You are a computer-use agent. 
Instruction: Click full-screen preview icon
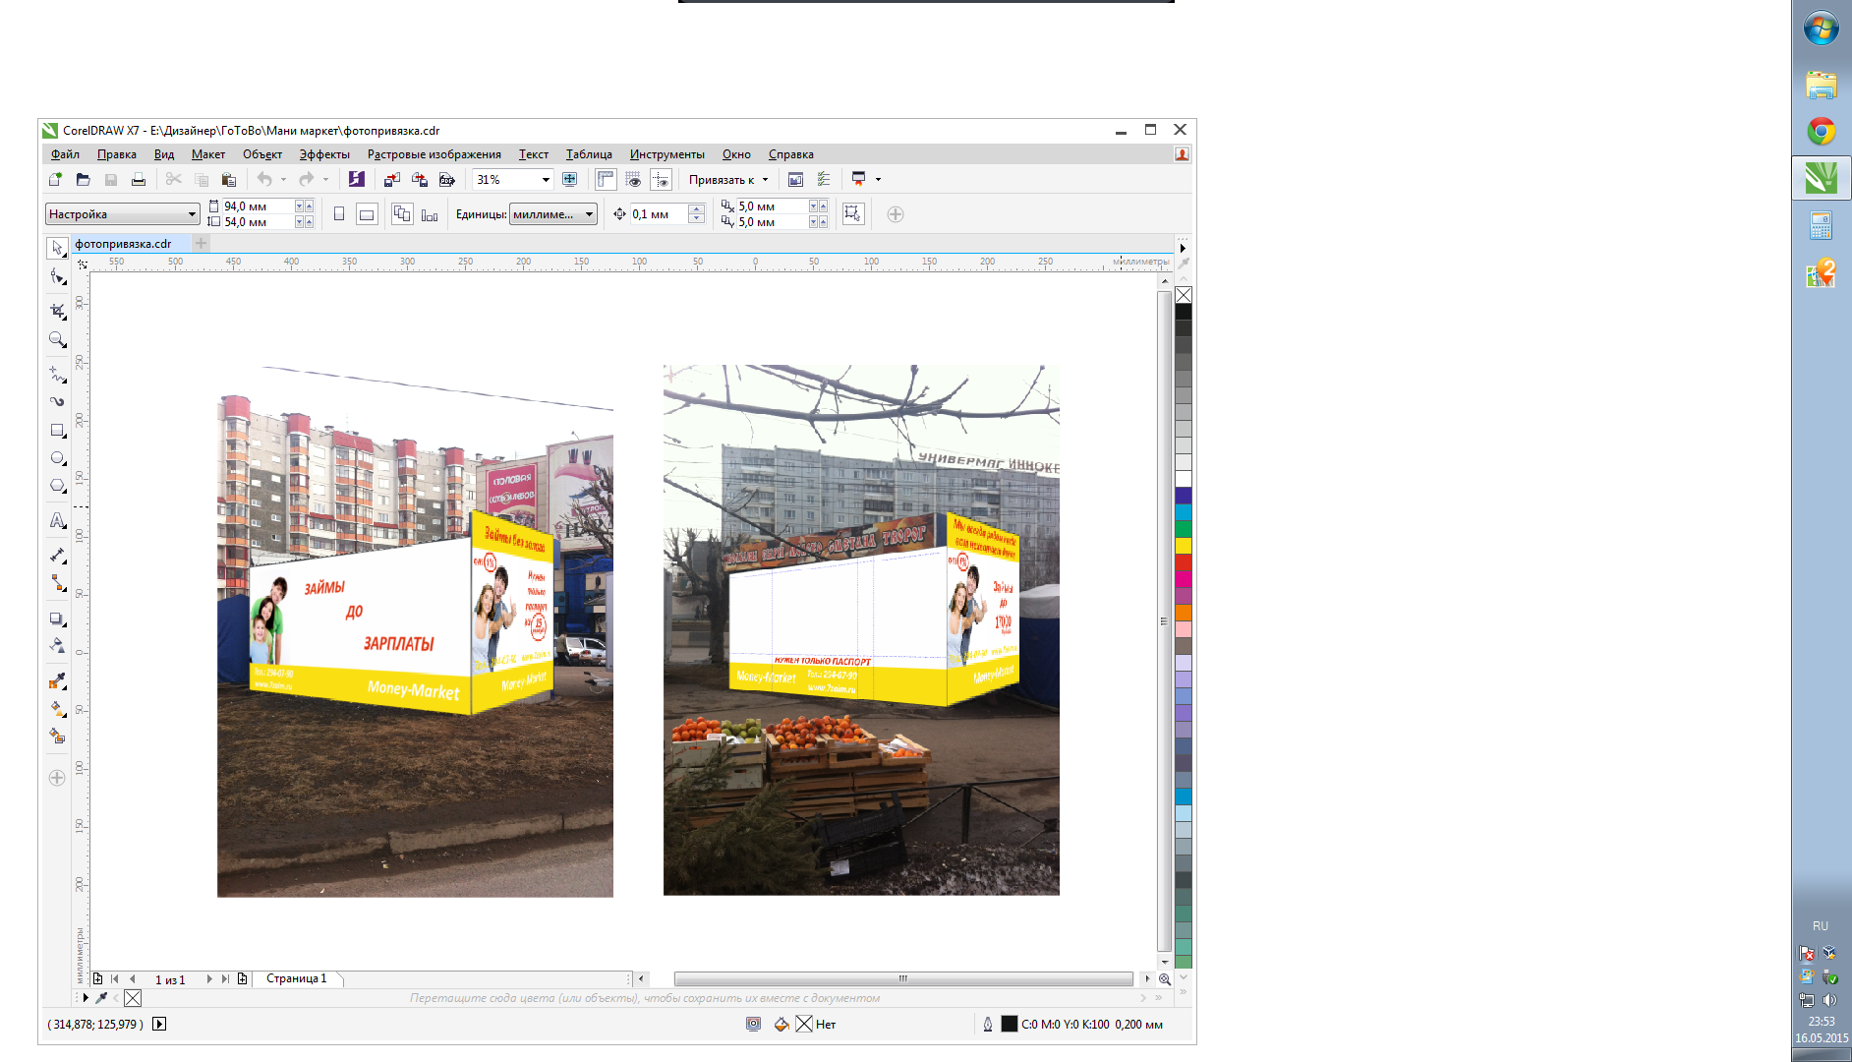[570, 179]
